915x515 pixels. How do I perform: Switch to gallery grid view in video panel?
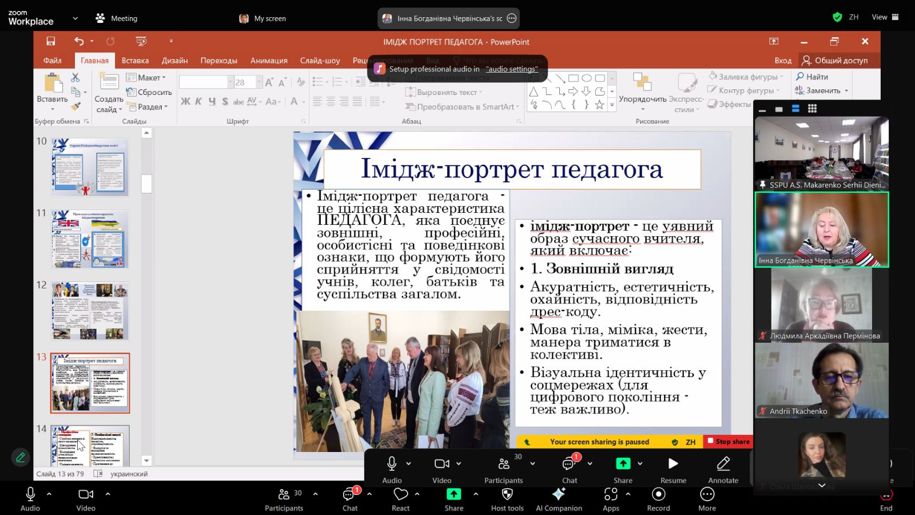click(x=812, y=108)
